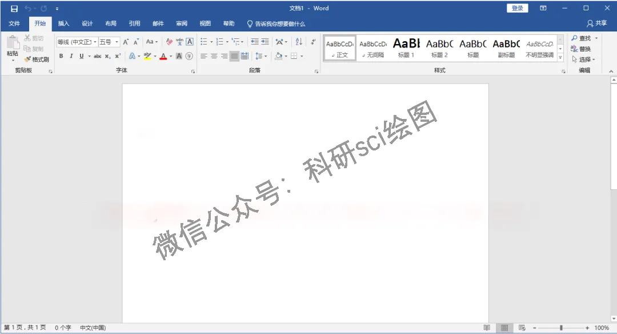The width and height of the screenshot is (617, 334).
Task: Switch to Web Layout view in status bar
Action: click(x=522, y=328)
